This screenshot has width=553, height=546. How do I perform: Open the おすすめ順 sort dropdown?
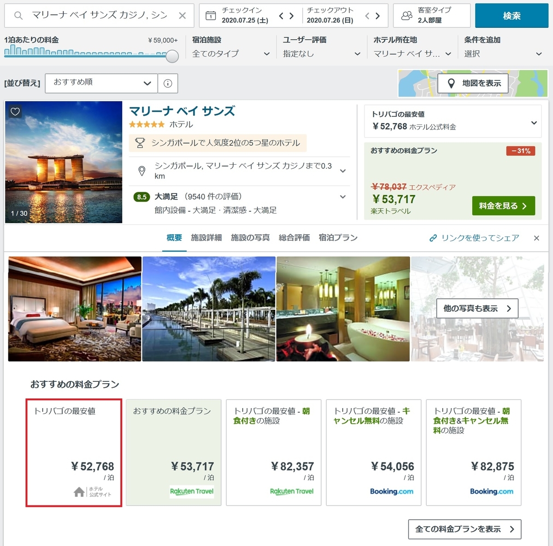click(101, 83)
